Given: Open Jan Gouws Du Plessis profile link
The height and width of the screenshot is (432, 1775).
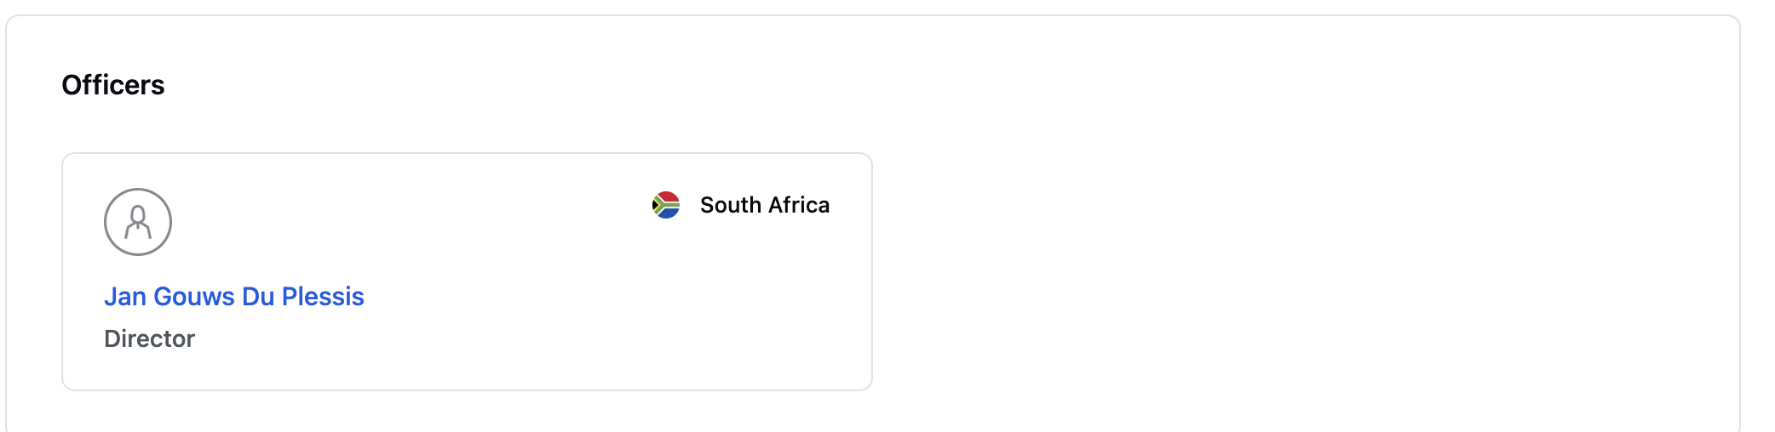Looking at the screenshot, I should click(234, 296).
